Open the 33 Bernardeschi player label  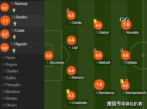coord(134,93)
